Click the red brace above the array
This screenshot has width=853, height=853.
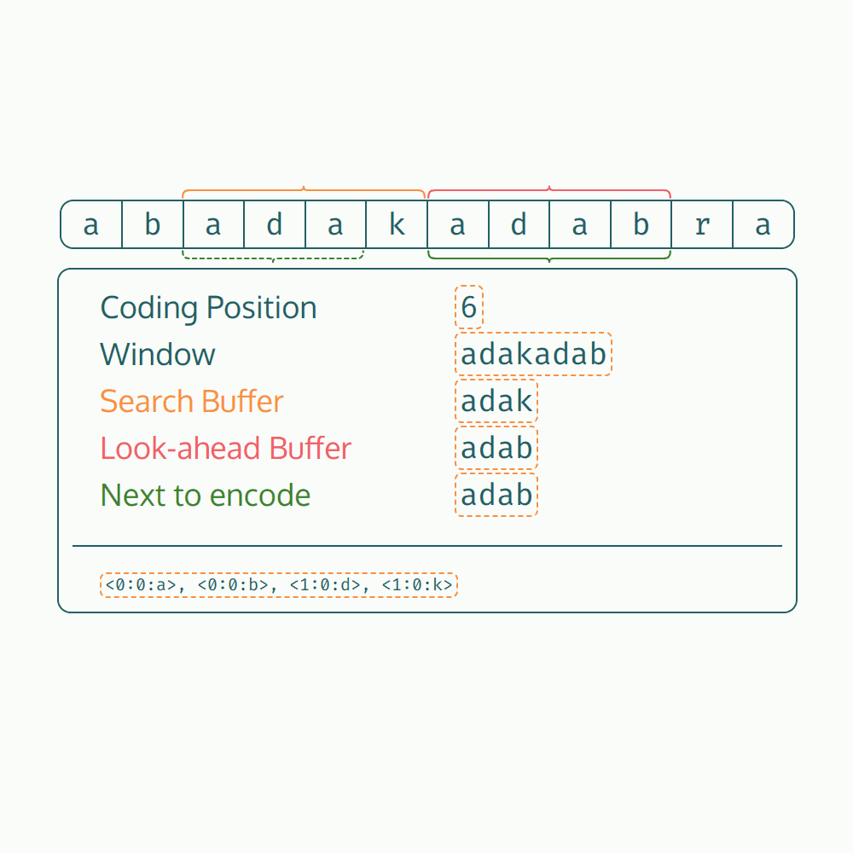click(549, 190)
